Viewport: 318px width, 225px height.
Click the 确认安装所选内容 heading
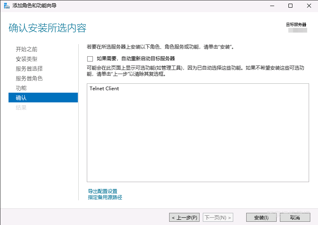pyautogui.click(x=47, y=28)
